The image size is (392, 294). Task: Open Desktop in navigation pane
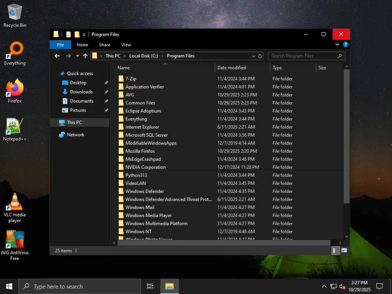point(78,83)
